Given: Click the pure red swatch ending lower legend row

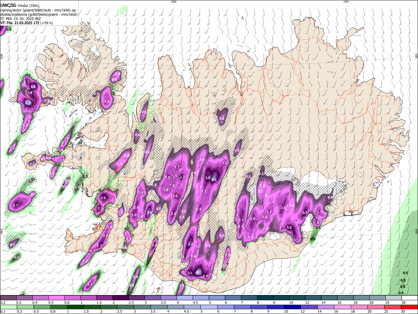Looking at the screenshot, I should coord(409,307).
